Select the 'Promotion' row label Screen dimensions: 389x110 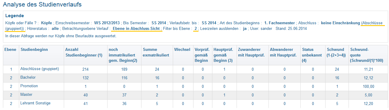tap(29, 86)
